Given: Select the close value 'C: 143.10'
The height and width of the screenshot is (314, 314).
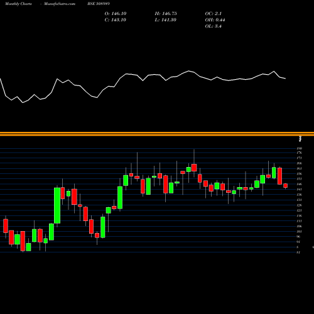Looking at the screenshot, I should (116, 20).
